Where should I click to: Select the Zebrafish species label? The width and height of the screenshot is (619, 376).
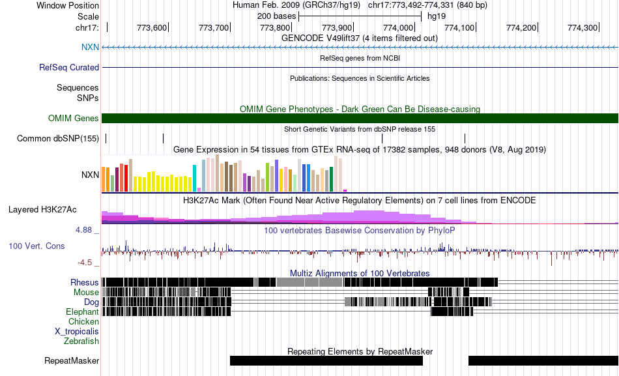click(x=81, y=341)
